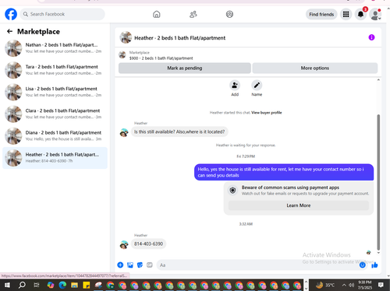The image size is (390, 291).
Task: Open Windows taskbar search
Action: click(x=22, y=286)
